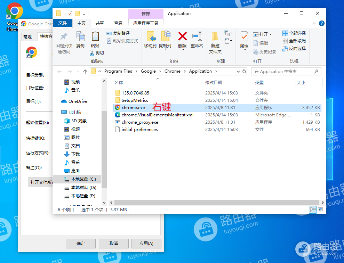Expand the address bar history dropdown
Screen dimensions: 344x263
(238, 72)
